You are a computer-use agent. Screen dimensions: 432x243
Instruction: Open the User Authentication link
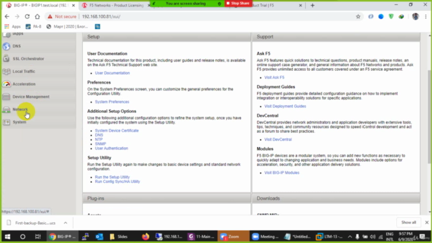coord(111,148)
